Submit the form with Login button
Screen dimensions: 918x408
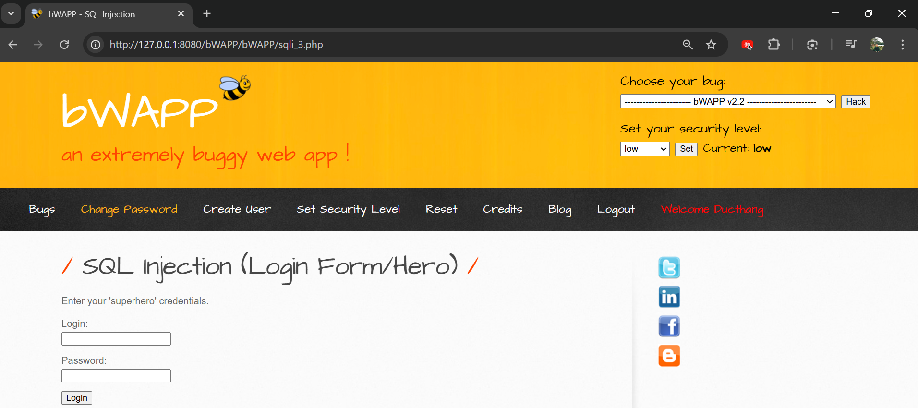pyautogui.click(x=77, y=398)
